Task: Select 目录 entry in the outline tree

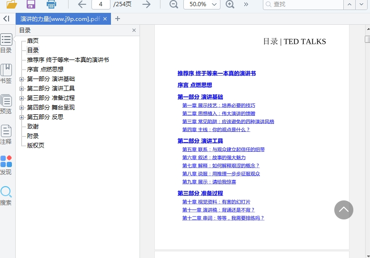Action: click(33, 50)
